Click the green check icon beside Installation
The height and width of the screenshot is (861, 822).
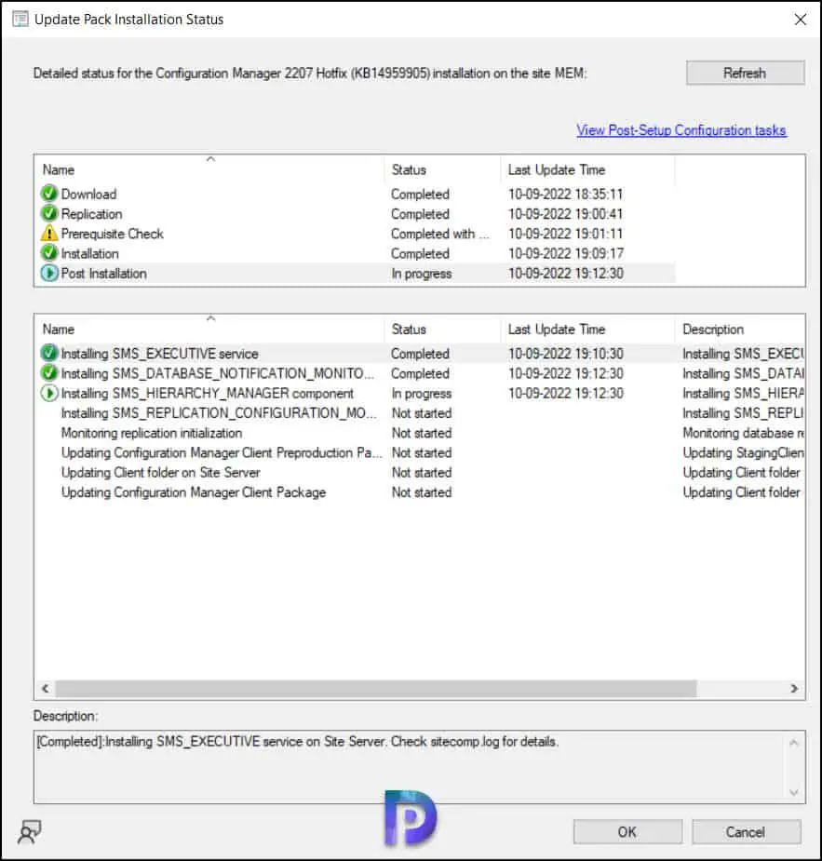[x=48, y=253]
